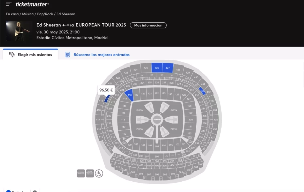The image size is (304, 192).
Task: Choose highlighted section 427 on map
Action: (x=167, y=68)
